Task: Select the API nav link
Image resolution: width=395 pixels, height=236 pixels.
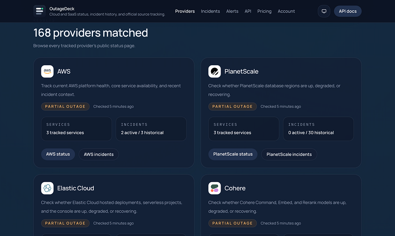Action: [x=248, y=11]
